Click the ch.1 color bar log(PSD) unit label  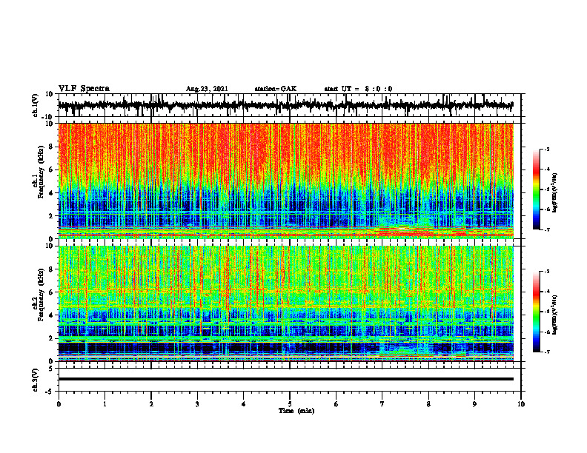point(555,192)
